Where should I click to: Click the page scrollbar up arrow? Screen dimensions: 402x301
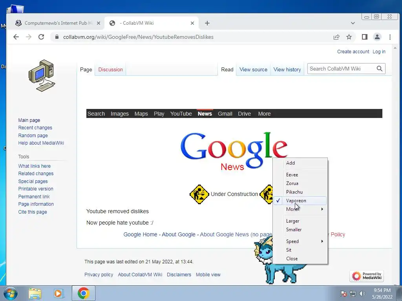[x=395, y=48]
